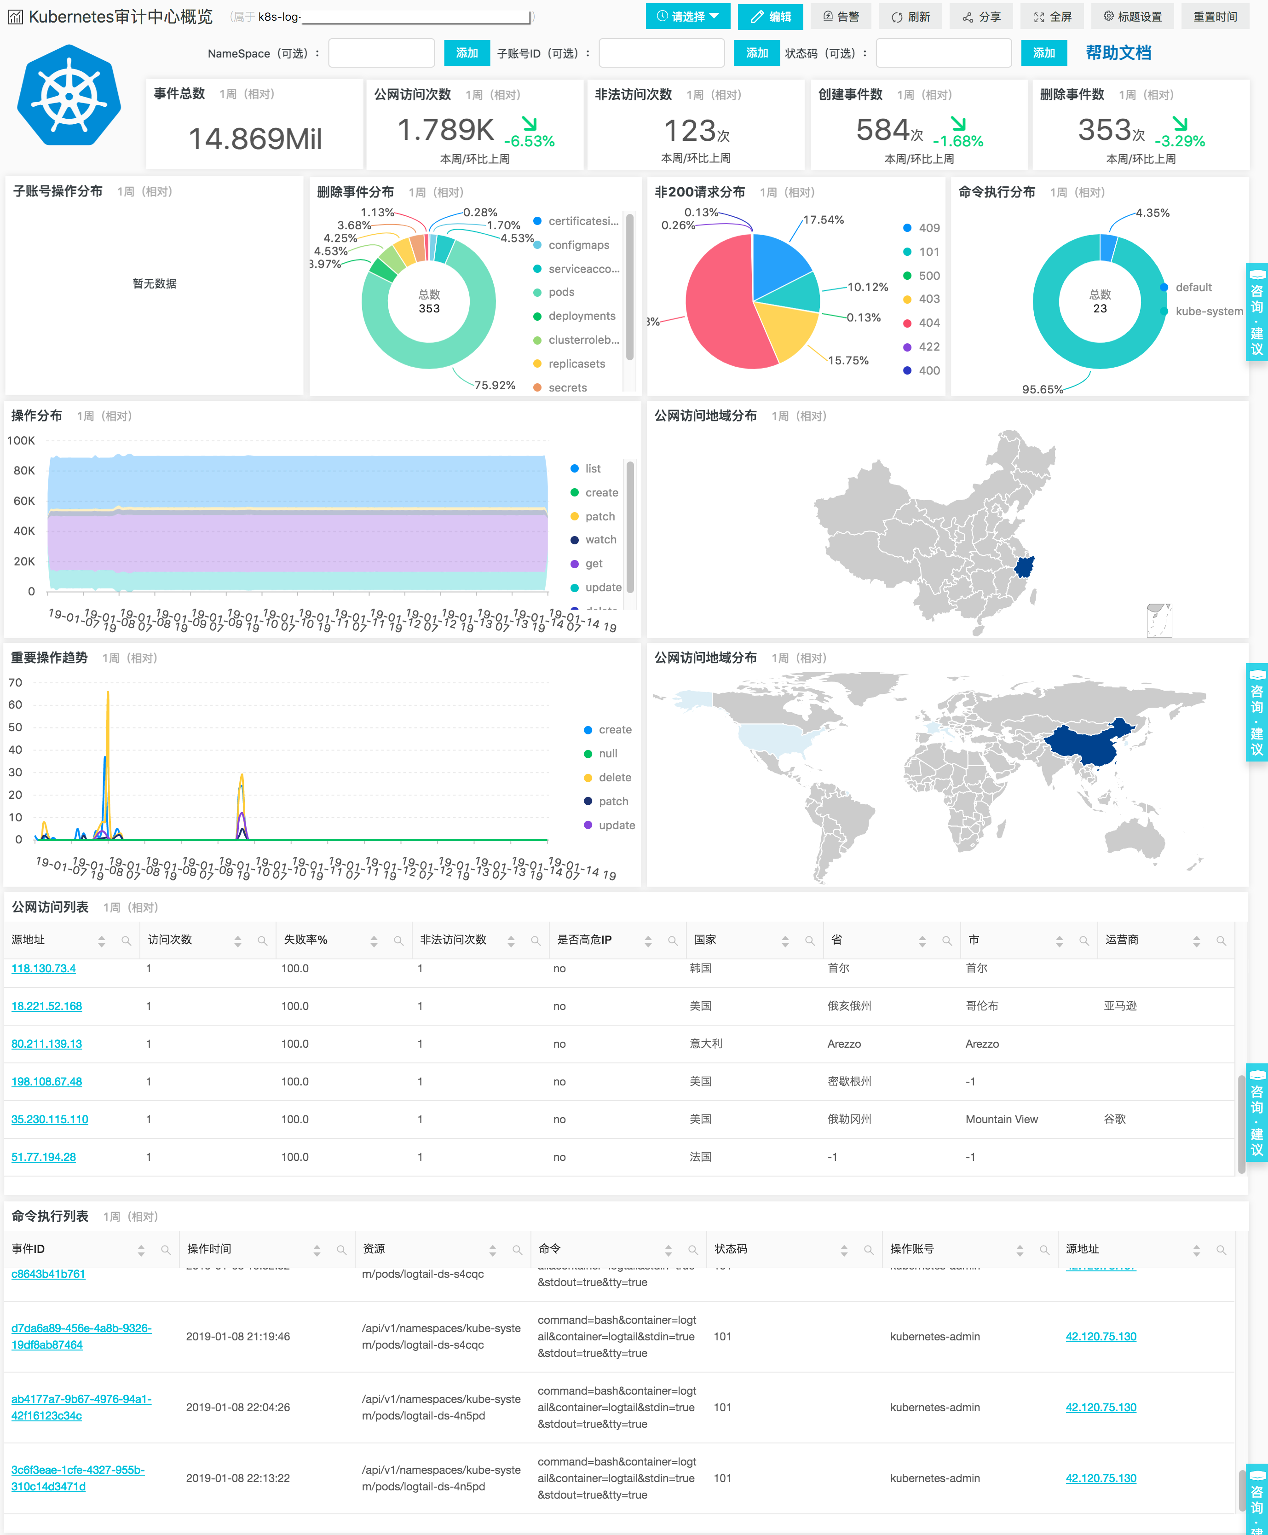Click the 编辑 button in toolbar
The image size is (1268, 1535).
pos(770,16)
